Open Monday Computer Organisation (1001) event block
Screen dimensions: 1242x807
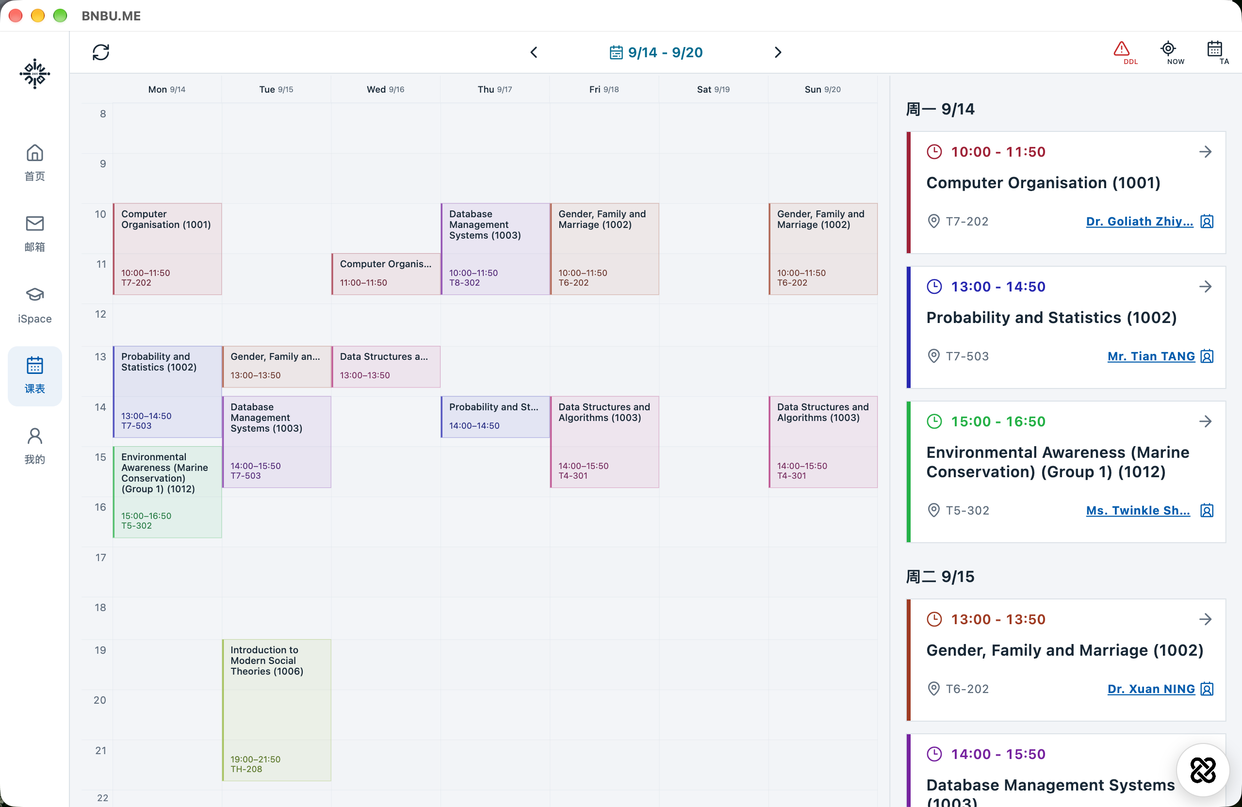tap(167, 249)
